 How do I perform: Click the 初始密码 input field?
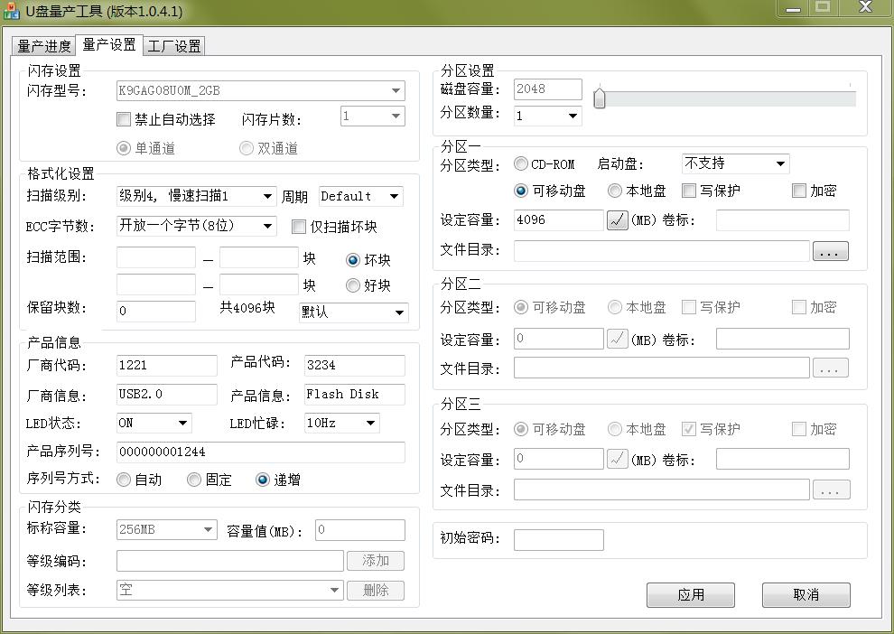tap(559, 540)
